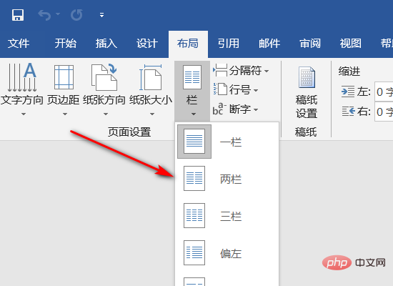Switch to the 引用 tab
The height and width of the screenshot is (286, 393).
tap(229, 44)
